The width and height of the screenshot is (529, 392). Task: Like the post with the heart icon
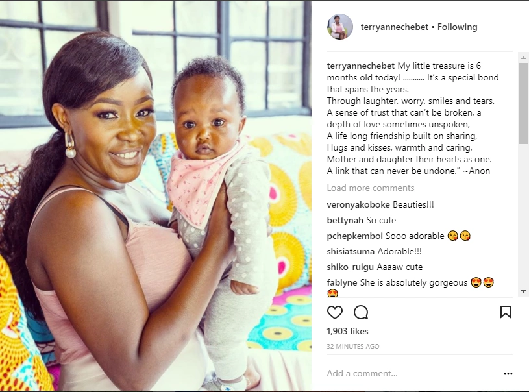(x=335, y=312)
